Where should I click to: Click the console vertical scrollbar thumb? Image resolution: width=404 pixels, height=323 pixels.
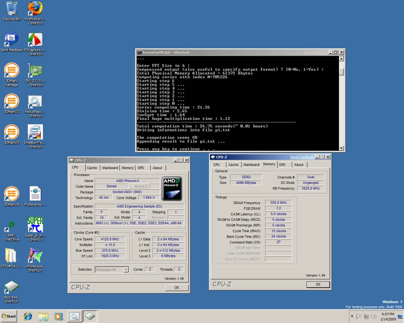tap(342, 72)
